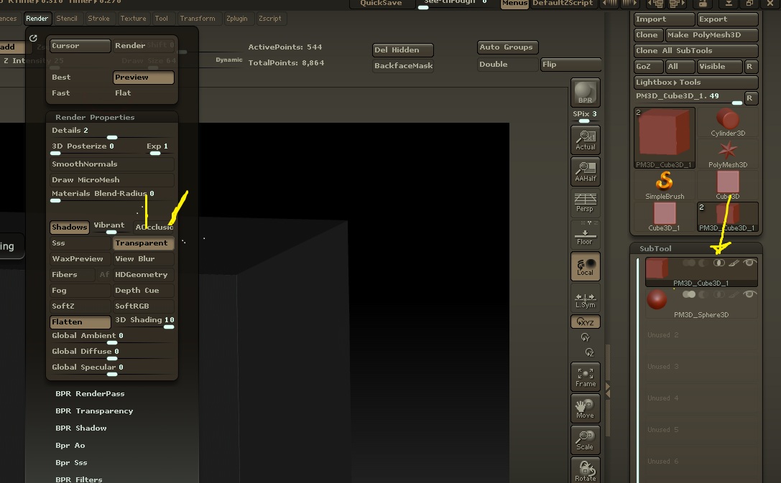The height and width of the screenshot is (483, 781).
Task: Toggle visibility eye of PM3D_Cube3D_1 subtool
Action: click(749, 263)
